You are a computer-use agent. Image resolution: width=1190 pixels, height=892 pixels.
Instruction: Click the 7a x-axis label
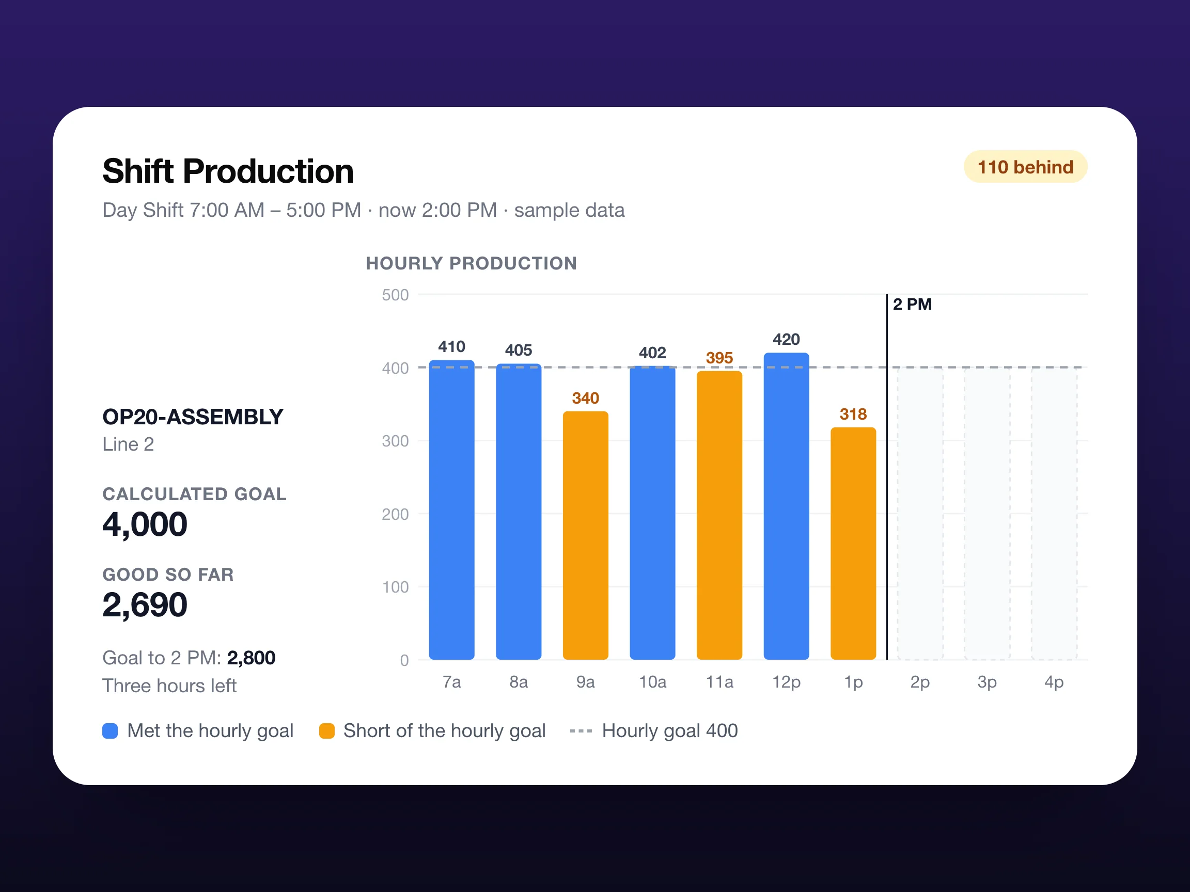point(451,682)
